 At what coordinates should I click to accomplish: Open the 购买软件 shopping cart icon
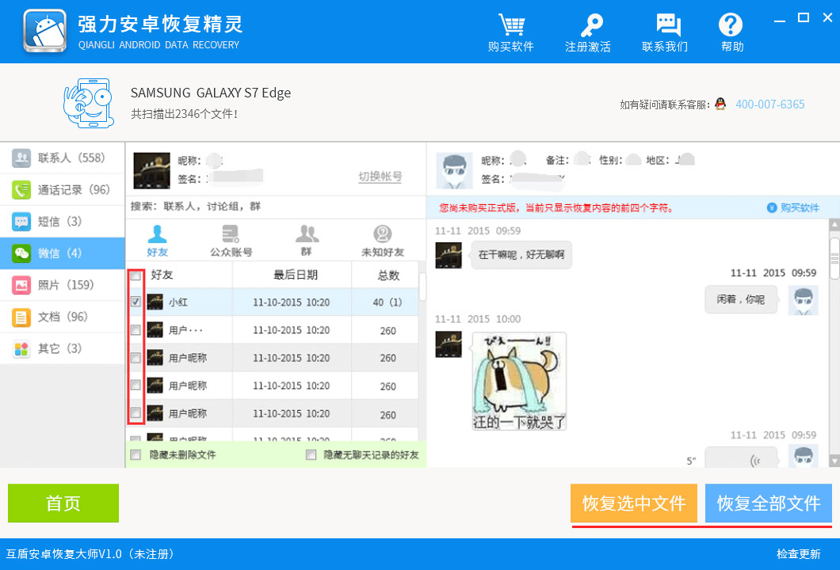point(510,26)
